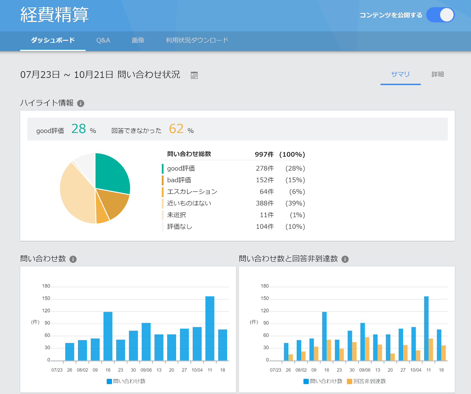Image resolution: width=471 pixels, height=394 pixels.
Task: Click the 経費精算 page title
Action: coord(54,15)
